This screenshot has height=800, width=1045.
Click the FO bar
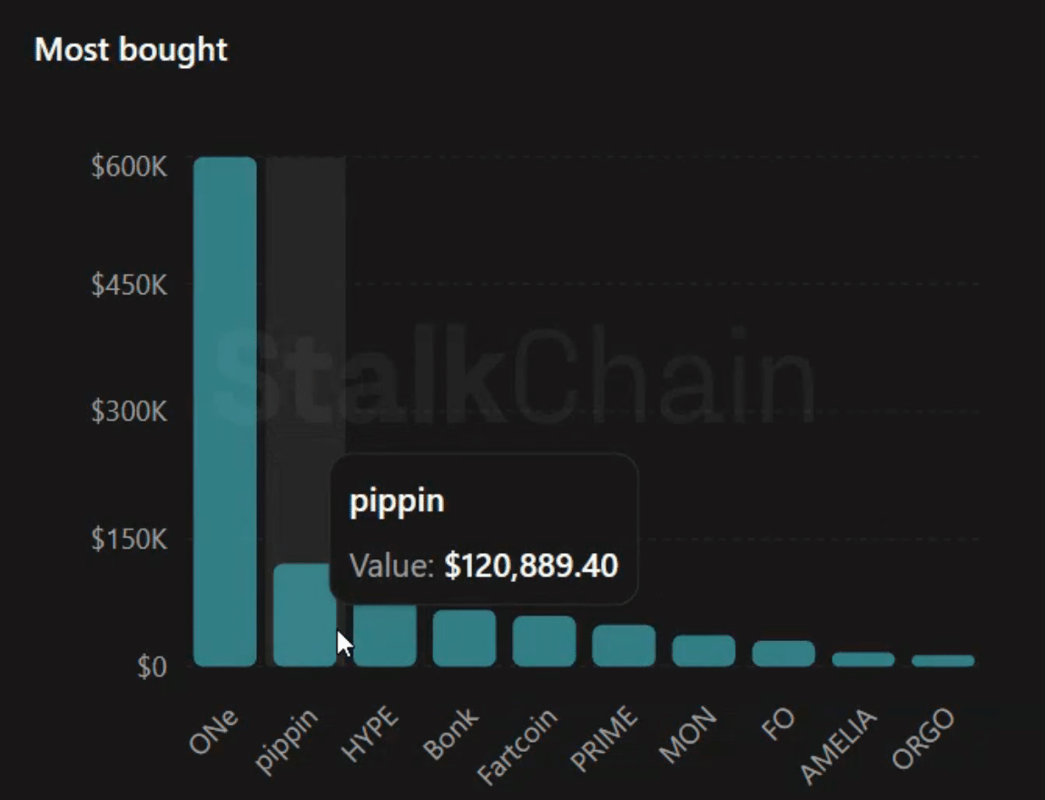(x=784, y=654)
